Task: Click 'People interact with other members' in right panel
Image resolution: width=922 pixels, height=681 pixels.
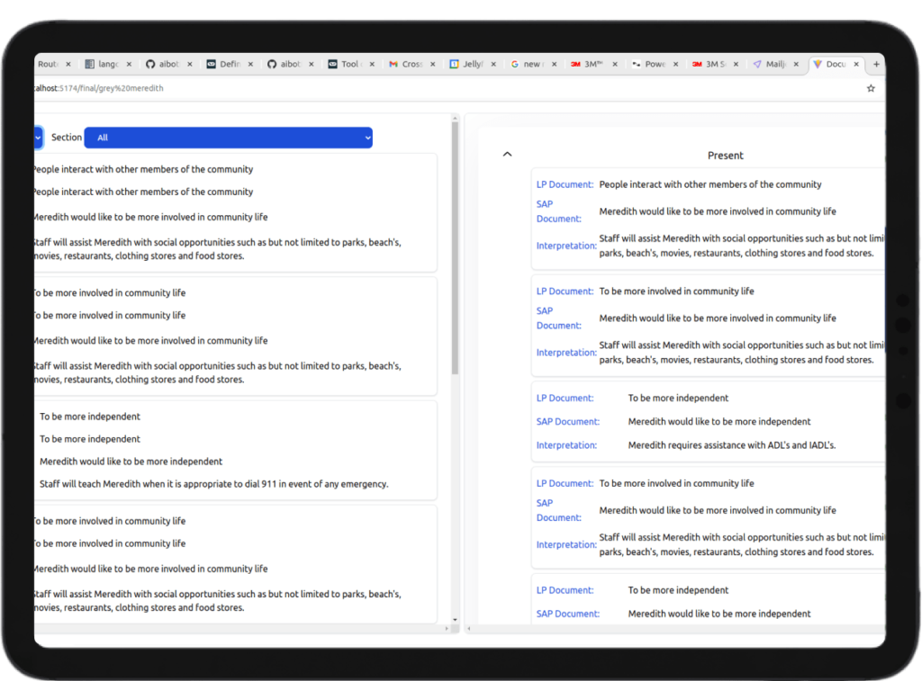Action: [710, 184]
